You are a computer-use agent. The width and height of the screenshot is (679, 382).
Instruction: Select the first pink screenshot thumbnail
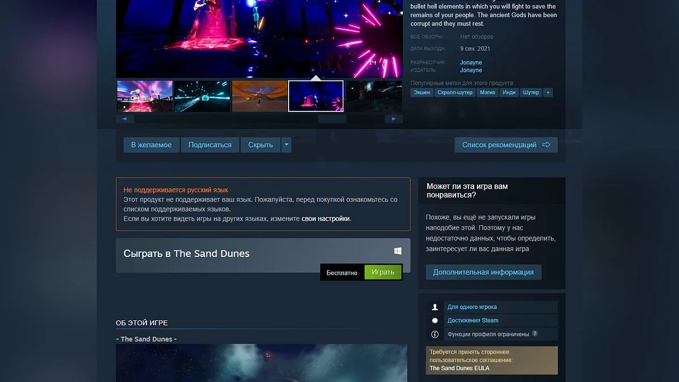pyautogui.click(x=145, y=96)
